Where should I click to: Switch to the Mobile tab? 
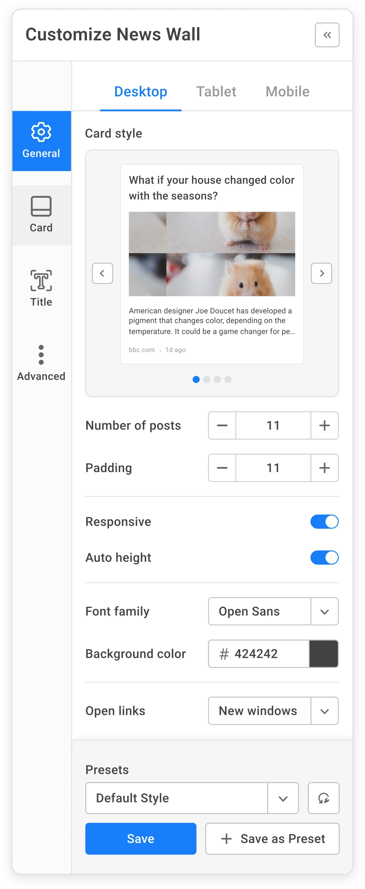point(287,92)
